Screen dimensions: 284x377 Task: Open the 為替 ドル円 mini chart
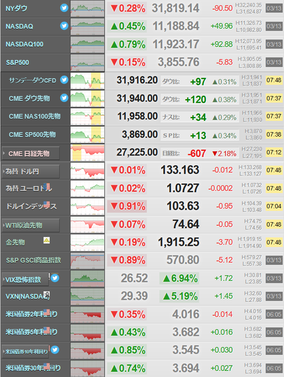[88, 171]
